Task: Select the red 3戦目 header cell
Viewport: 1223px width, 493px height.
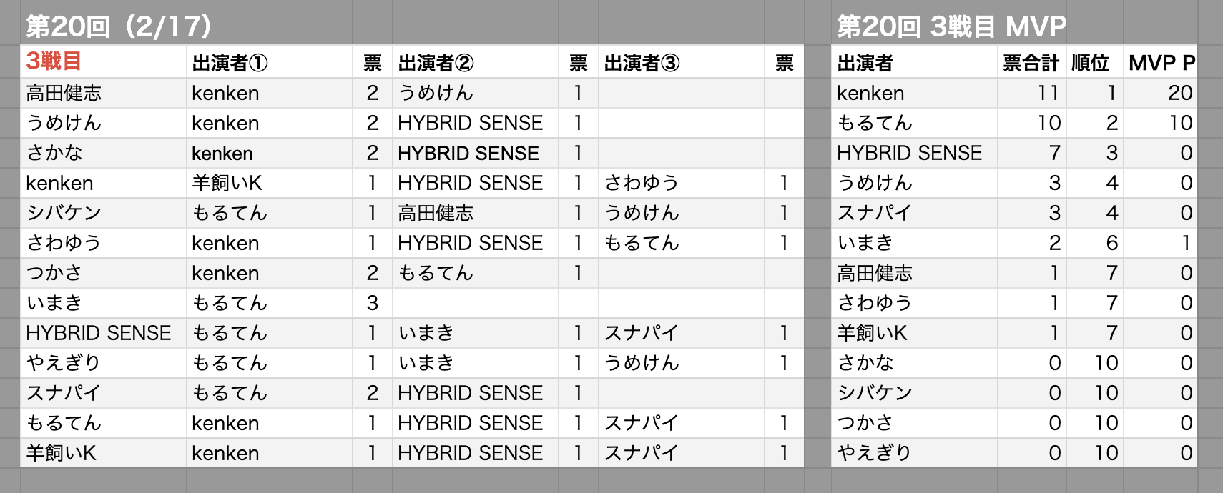Action: pos(54,61)
